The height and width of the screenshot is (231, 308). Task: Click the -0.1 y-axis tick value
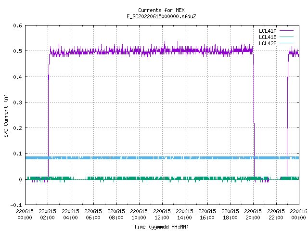[x=16, y=205]
